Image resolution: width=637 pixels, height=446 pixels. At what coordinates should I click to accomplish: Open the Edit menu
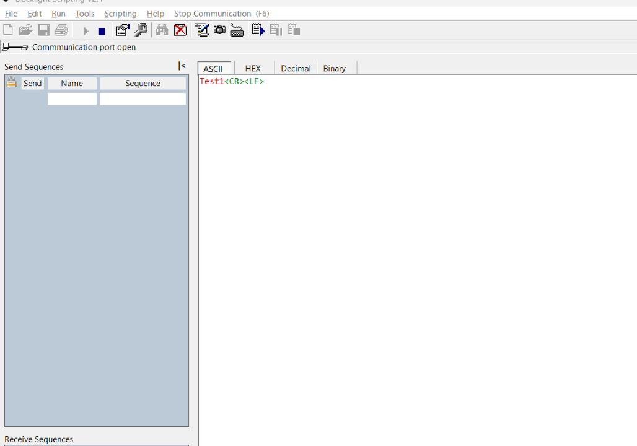tap(35, 14)
